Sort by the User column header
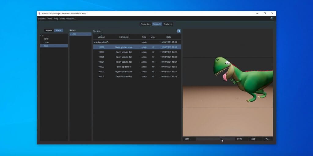 pos(153,37)
